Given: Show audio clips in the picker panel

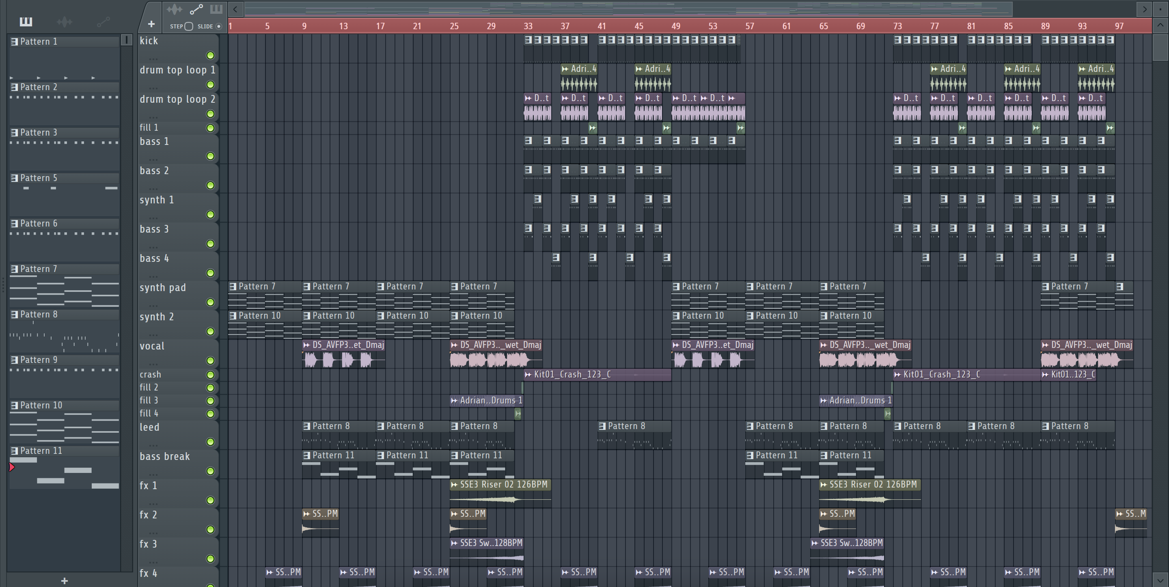Looking at the screenshot, I should (x=65, y=22).
